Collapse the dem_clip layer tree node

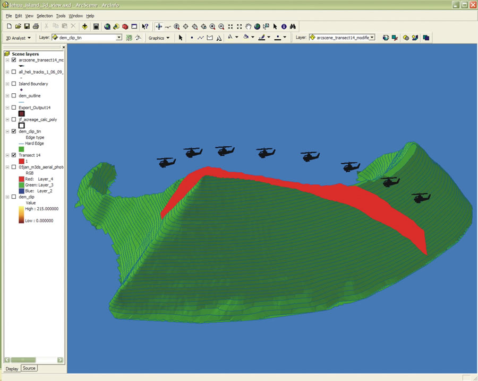click(x=7, y=197)
